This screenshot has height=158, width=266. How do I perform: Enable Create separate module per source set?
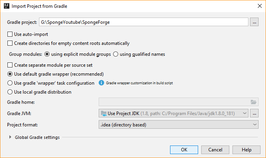(10, 65)
